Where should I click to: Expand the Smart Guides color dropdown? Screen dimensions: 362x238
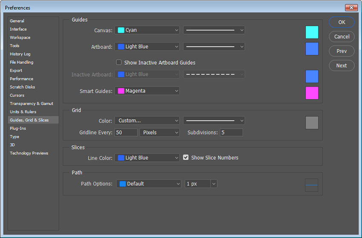(147, 91)
